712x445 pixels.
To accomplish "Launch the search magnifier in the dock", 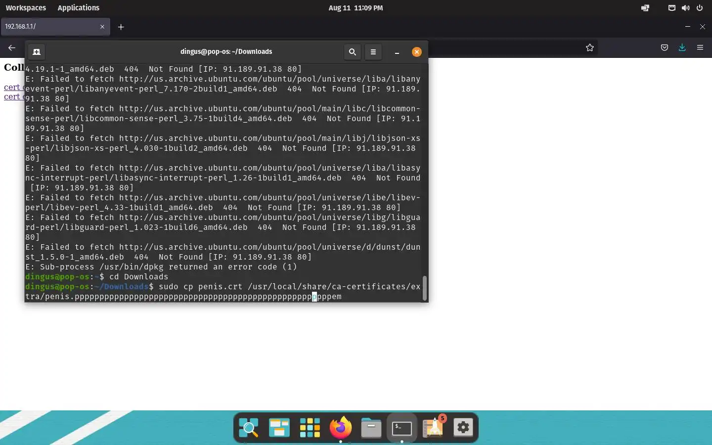I will pyautogui.click(x=248, y=428).
